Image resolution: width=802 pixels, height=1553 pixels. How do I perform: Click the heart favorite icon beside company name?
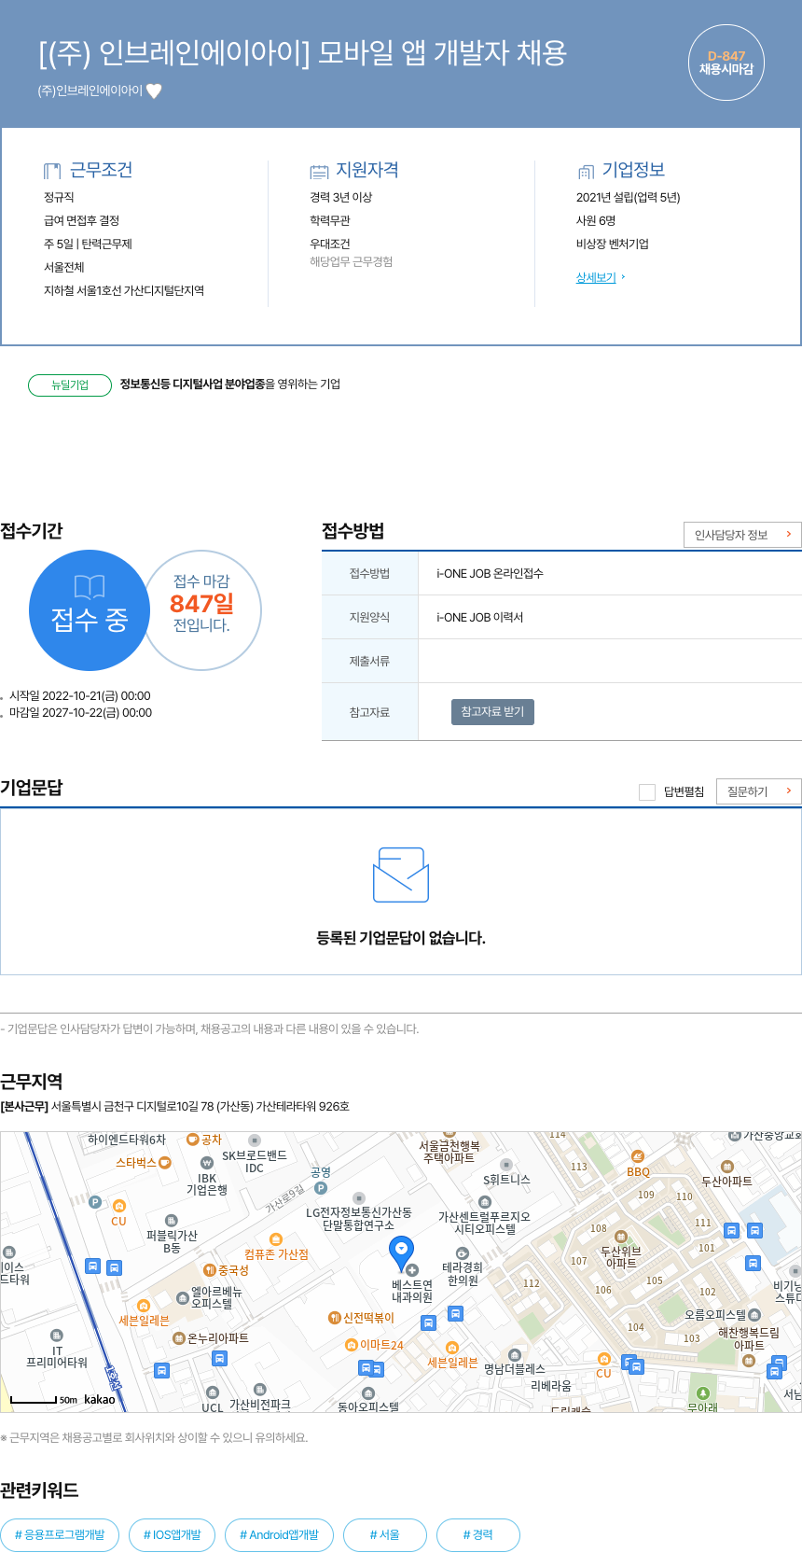pos(155,91)
